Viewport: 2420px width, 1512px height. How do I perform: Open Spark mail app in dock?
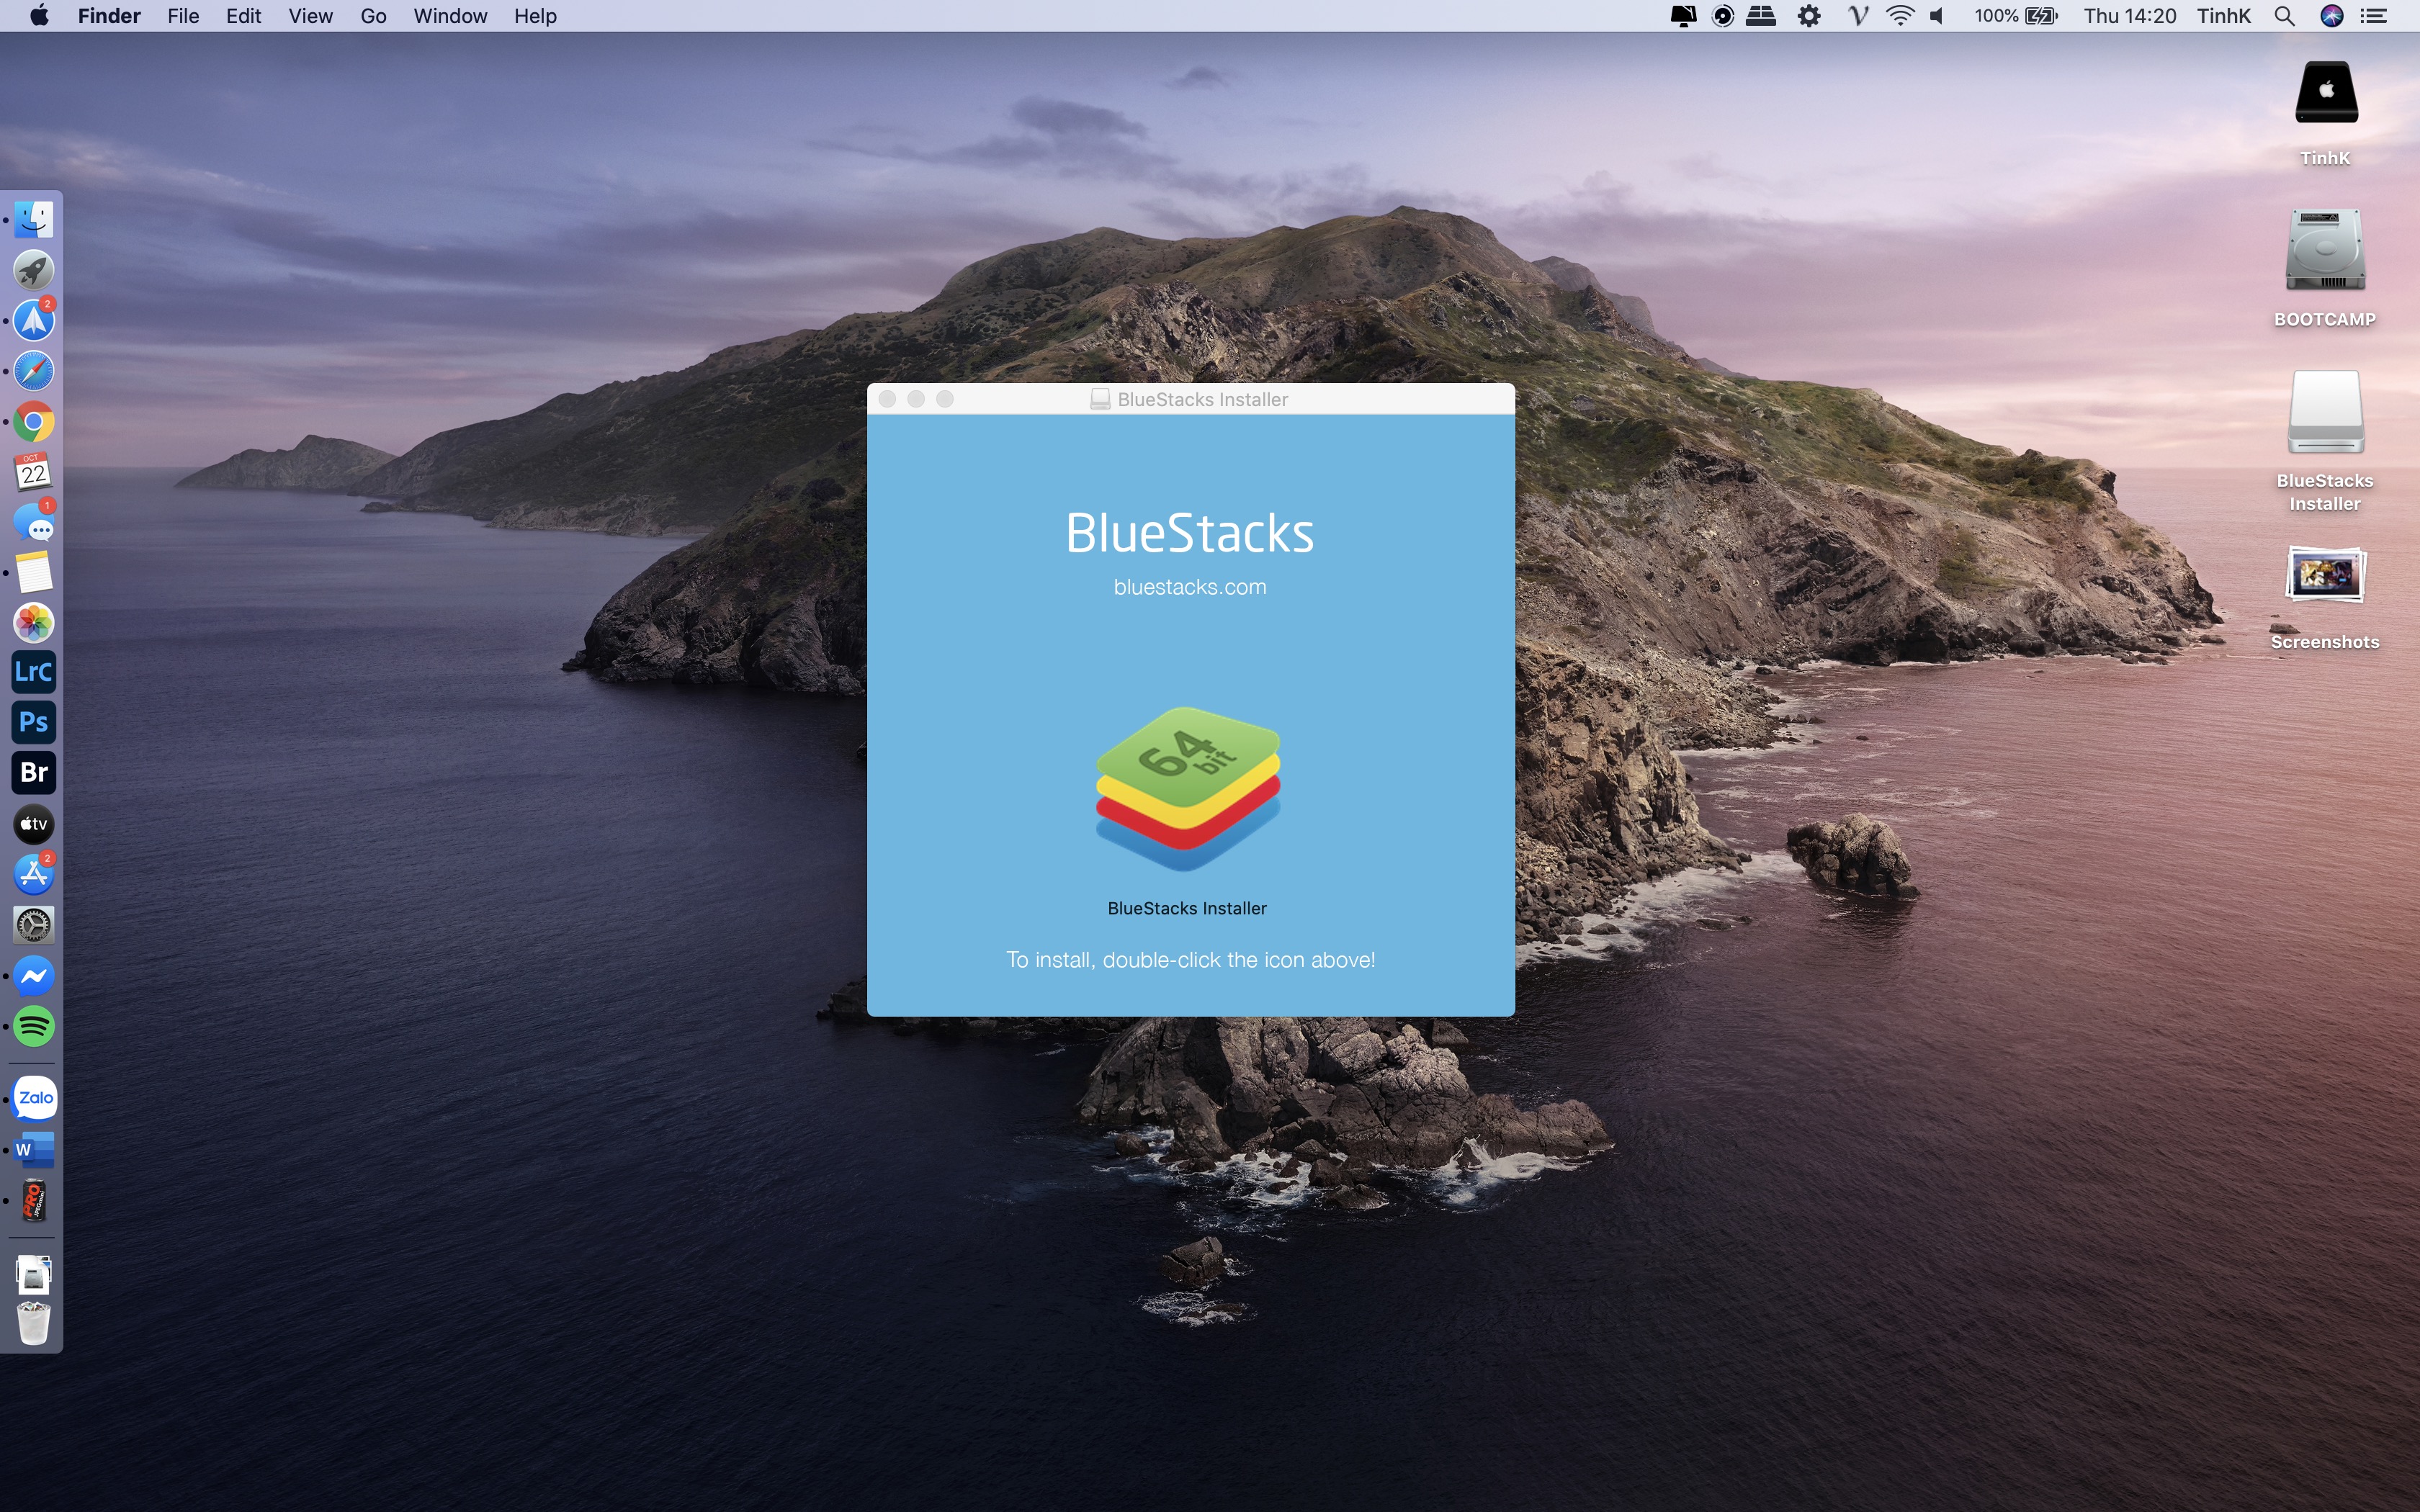pos(34,320)
